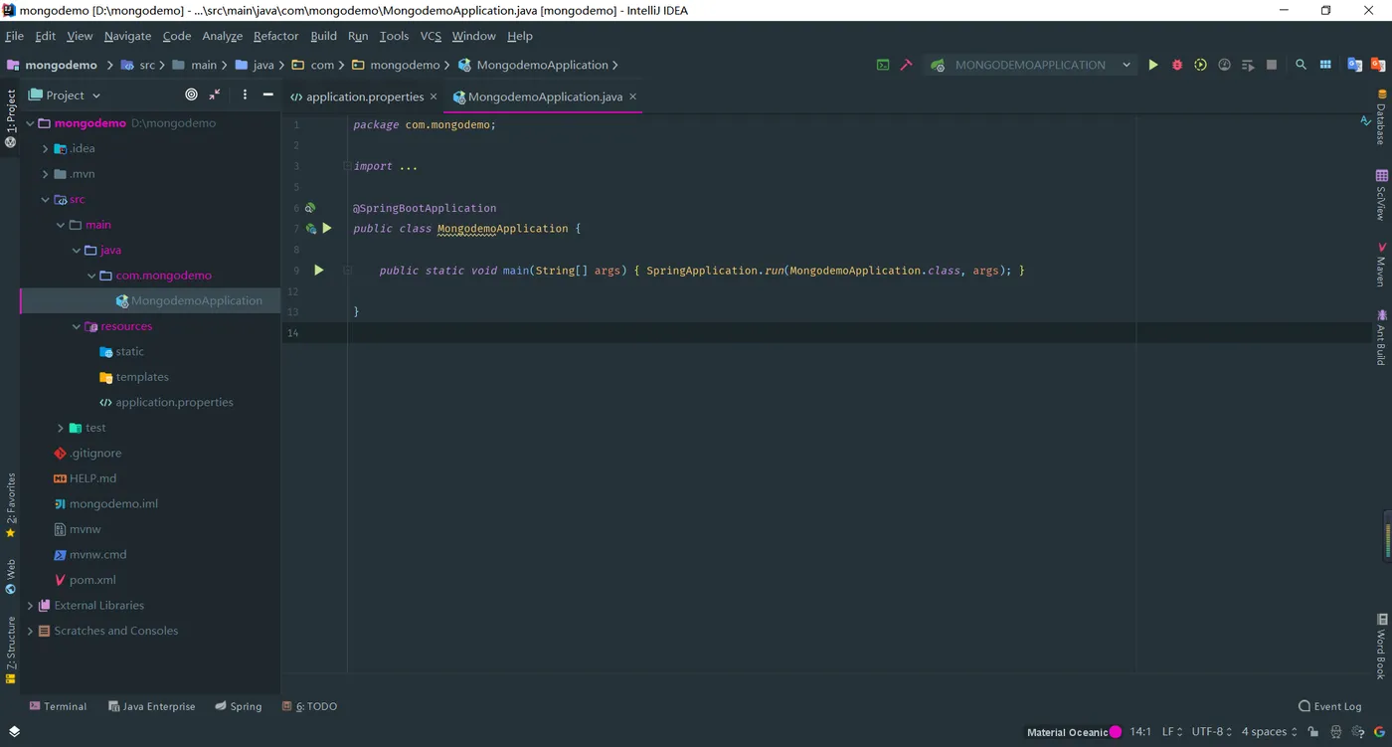Image resolution: width=1392 pixels, height=747 pixels.
Task: Expand External Libraries node
Action: point(30,605)
